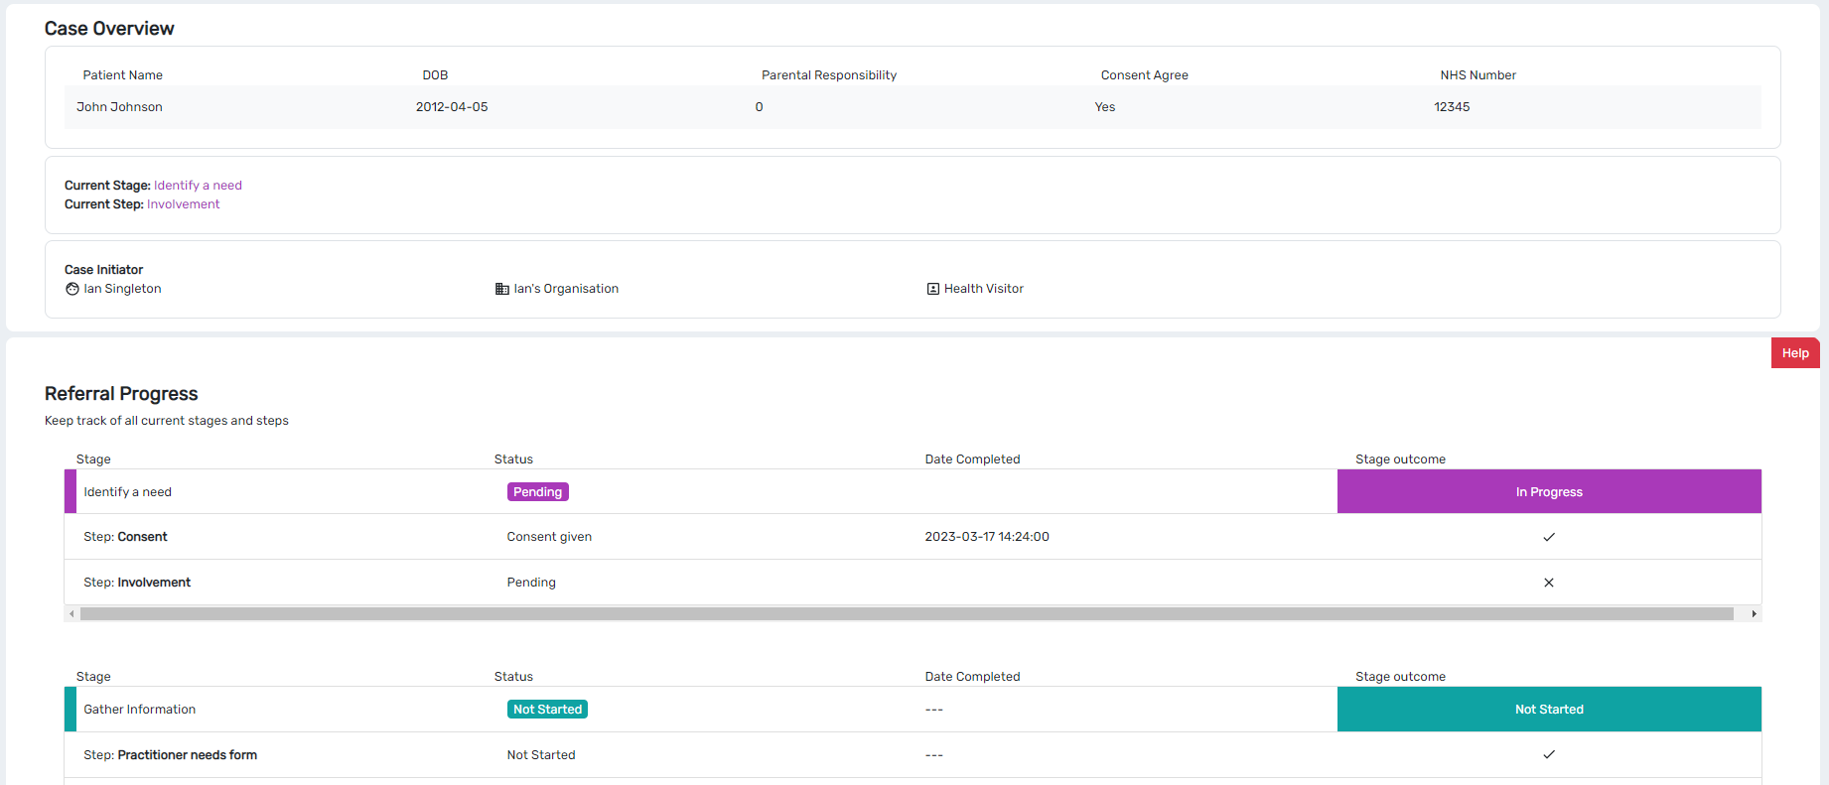Click the left arrow of the horizontal scrollbar
This screenshot has width=1829, height=785.
[x=71, y=614]
